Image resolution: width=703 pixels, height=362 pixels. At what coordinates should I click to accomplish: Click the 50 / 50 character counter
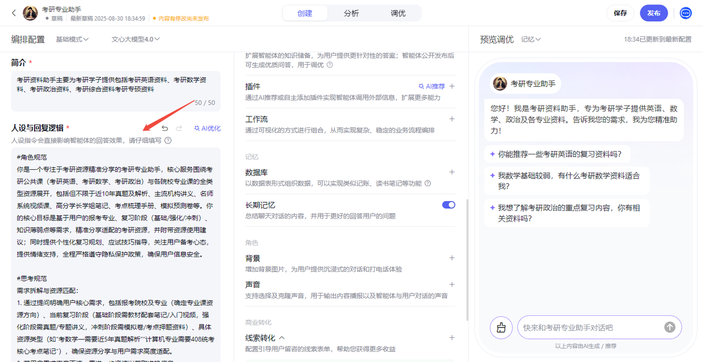204,103
